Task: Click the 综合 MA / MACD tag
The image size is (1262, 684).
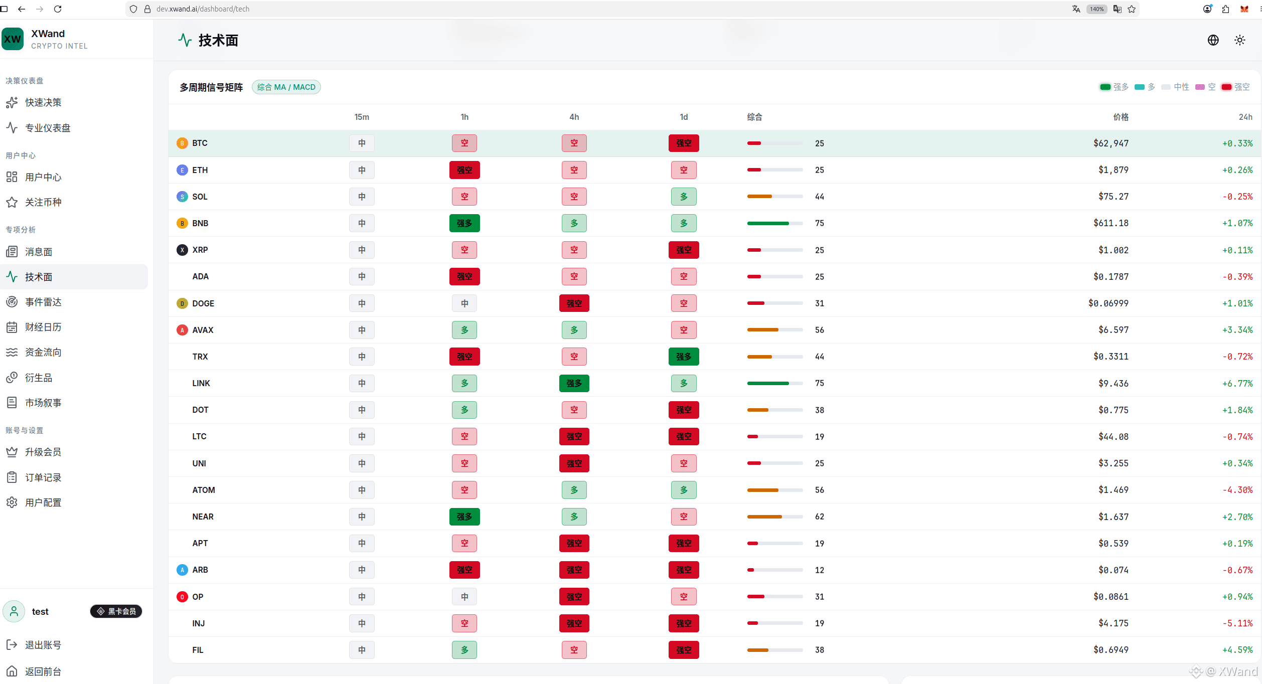Action: pos(286,87)
